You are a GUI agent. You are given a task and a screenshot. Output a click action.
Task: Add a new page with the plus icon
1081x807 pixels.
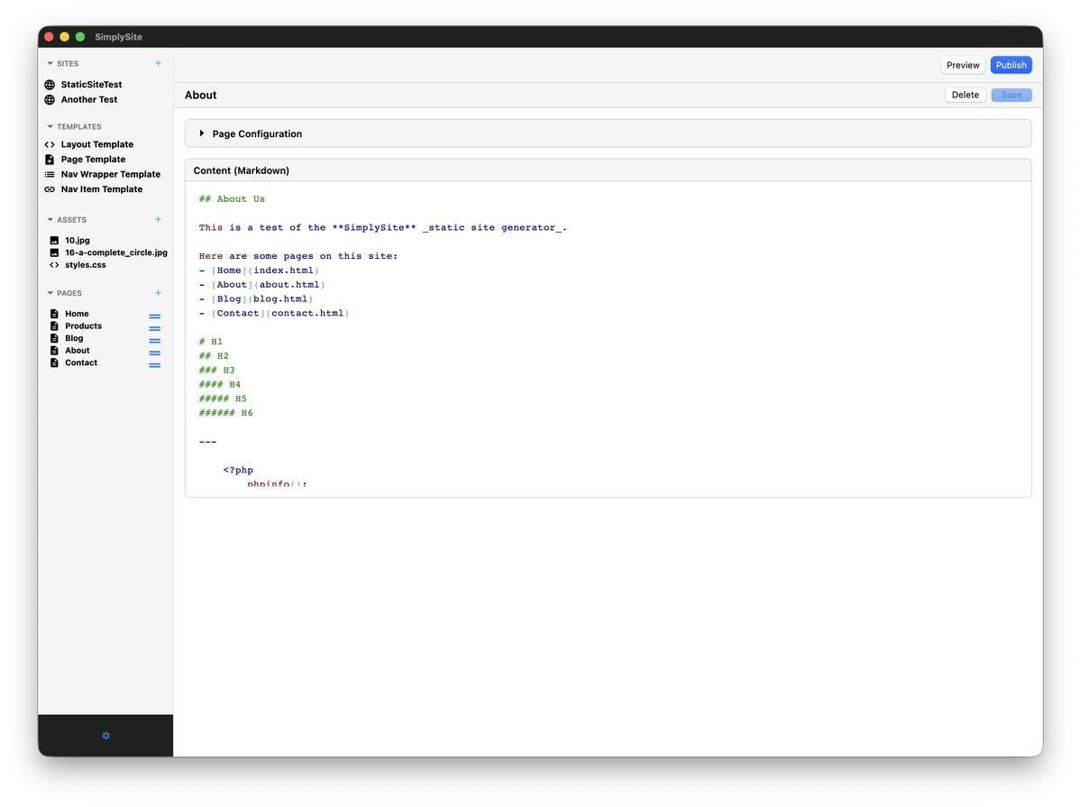pos(158,293)
